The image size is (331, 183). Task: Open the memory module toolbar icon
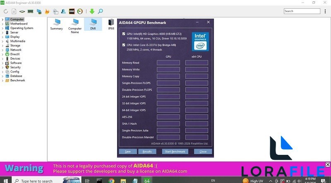[x=30, y=12]
